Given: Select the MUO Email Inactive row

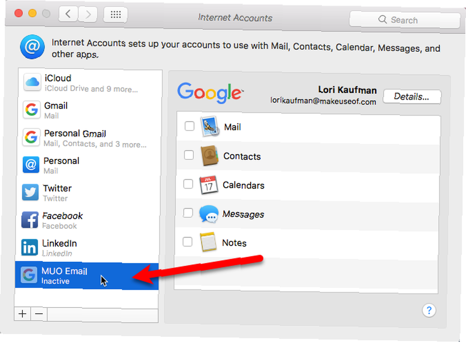Looking at the screenshot, I should click(87, 275).
